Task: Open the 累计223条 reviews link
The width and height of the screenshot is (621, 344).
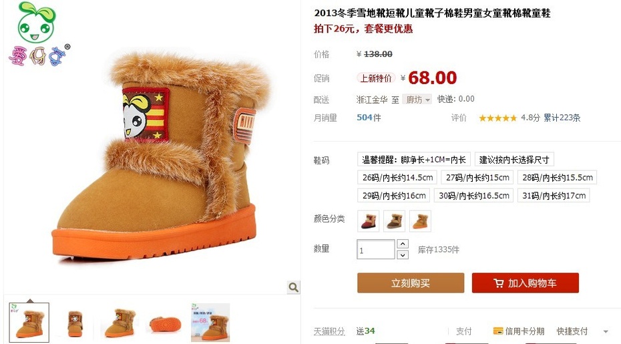Action: 562,118
